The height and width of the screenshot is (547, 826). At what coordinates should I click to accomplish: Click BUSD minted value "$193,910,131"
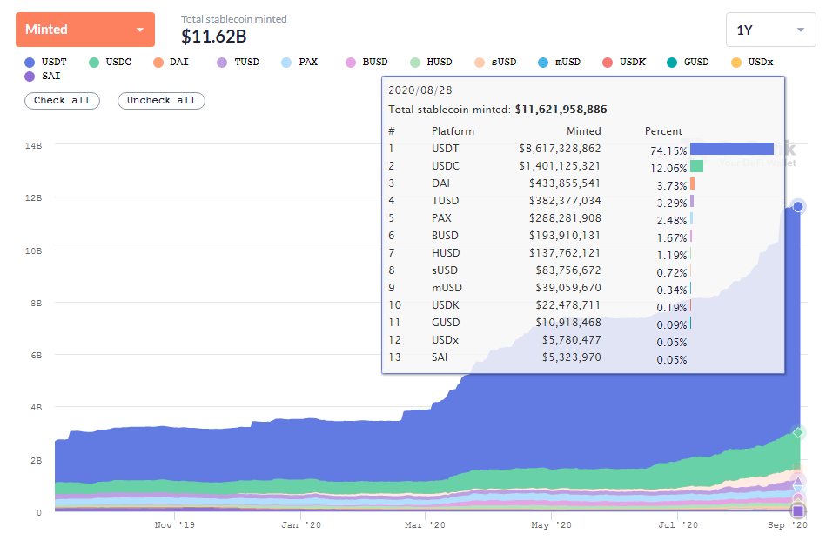click(565, 236)
